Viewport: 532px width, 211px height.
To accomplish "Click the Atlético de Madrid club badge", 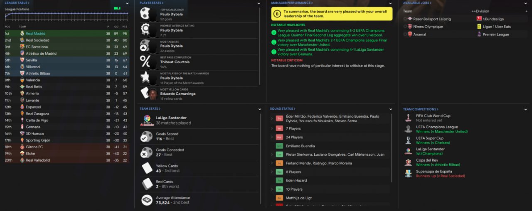I will pyautogui.click(x=22, y=53).
